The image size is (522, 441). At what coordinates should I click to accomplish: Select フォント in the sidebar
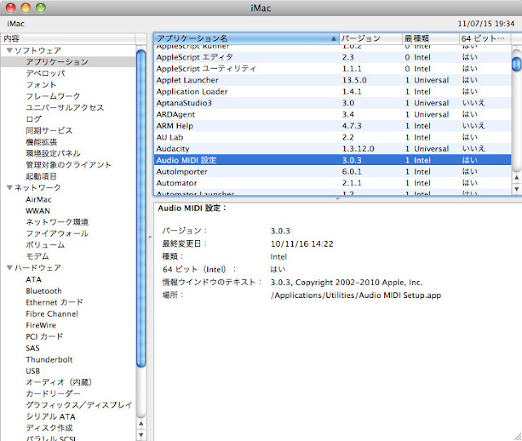coord(41,85)
